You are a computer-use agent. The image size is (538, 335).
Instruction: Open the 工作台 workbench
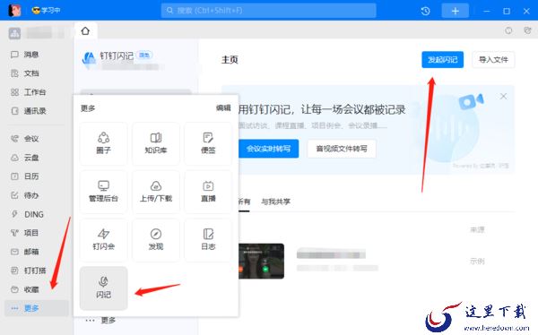28,92
